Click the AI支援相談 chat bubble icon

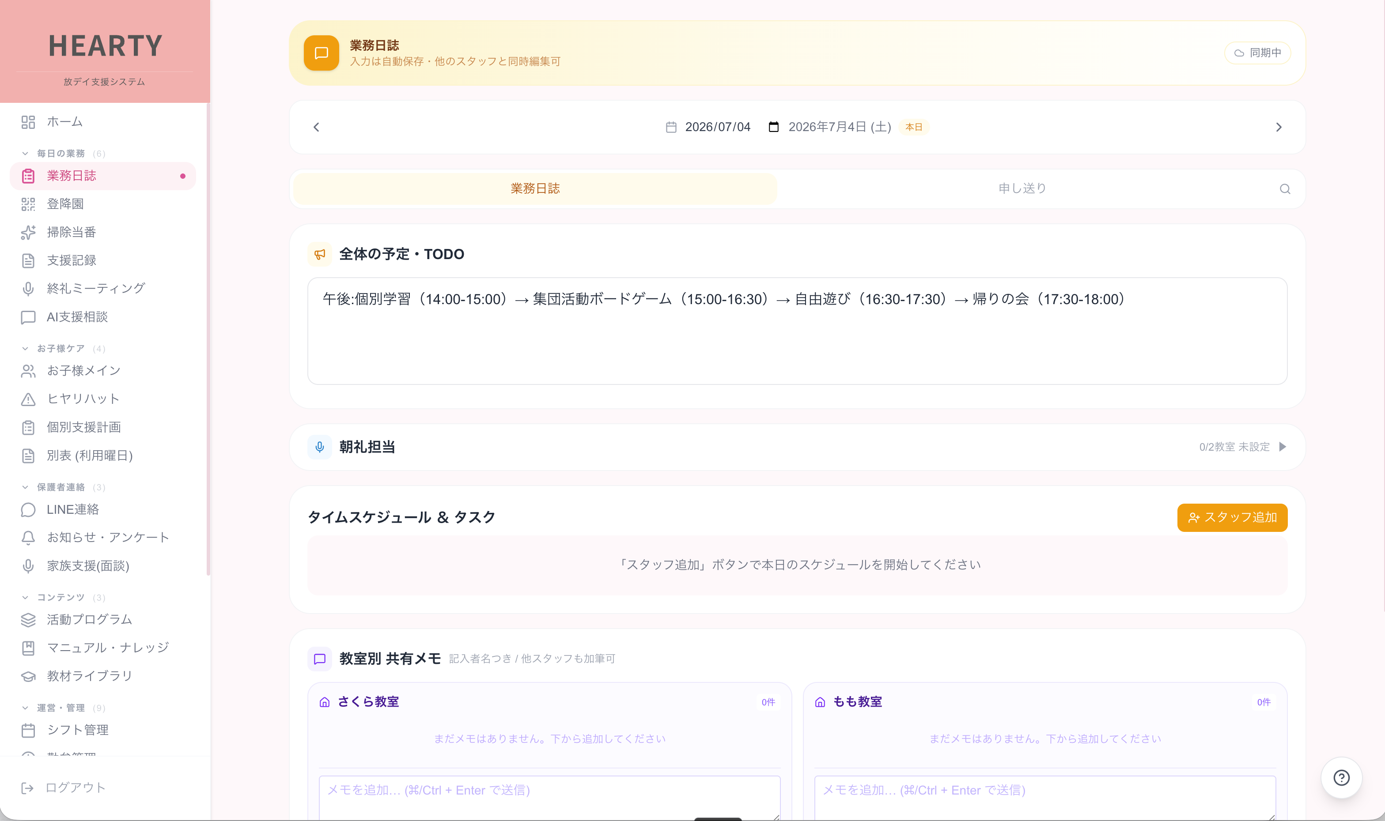(x=28, y=317)
